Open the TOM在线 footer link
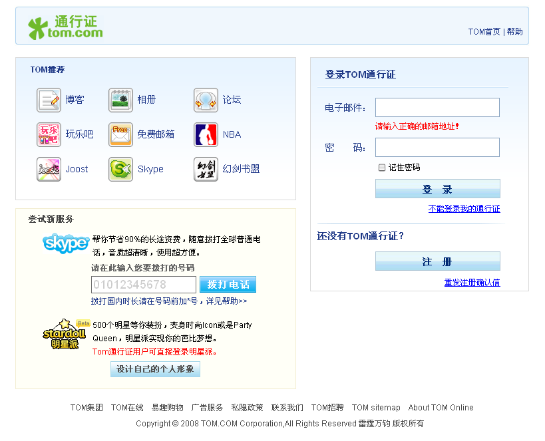The image size is (545, 441). [x=127, y=407]
